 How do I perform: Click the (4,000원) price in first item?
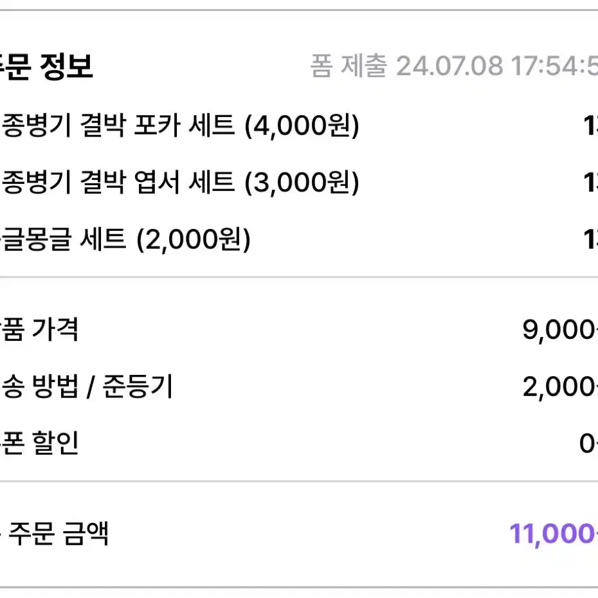(302, 126)
